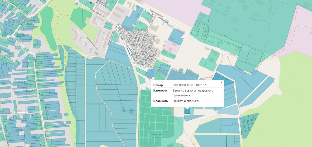Screen dimensions: 312x147
Task: Select the triangular blue parcel below highlighted plot
Action: (x=192, y=118)
